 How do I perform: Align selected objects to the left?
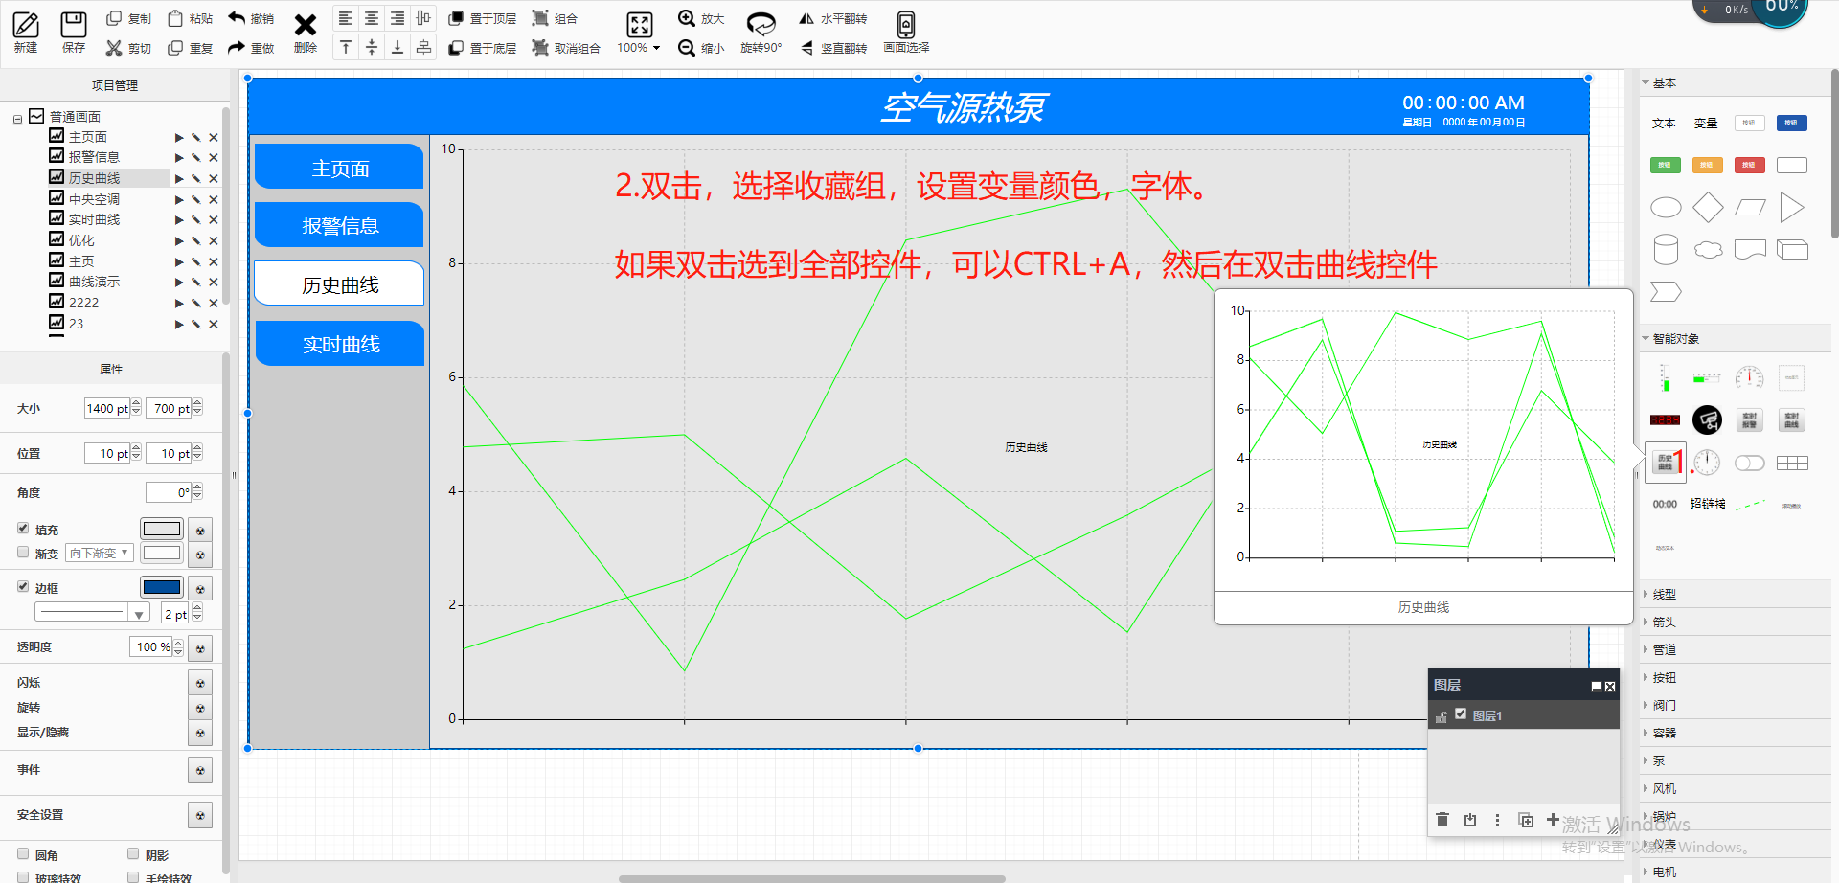tap(346, 18)
